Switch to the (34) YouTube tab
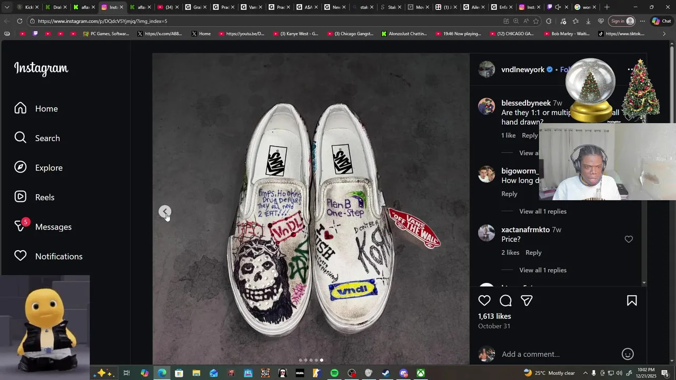This screenshot has width=676, height=380. pos(167,7)
